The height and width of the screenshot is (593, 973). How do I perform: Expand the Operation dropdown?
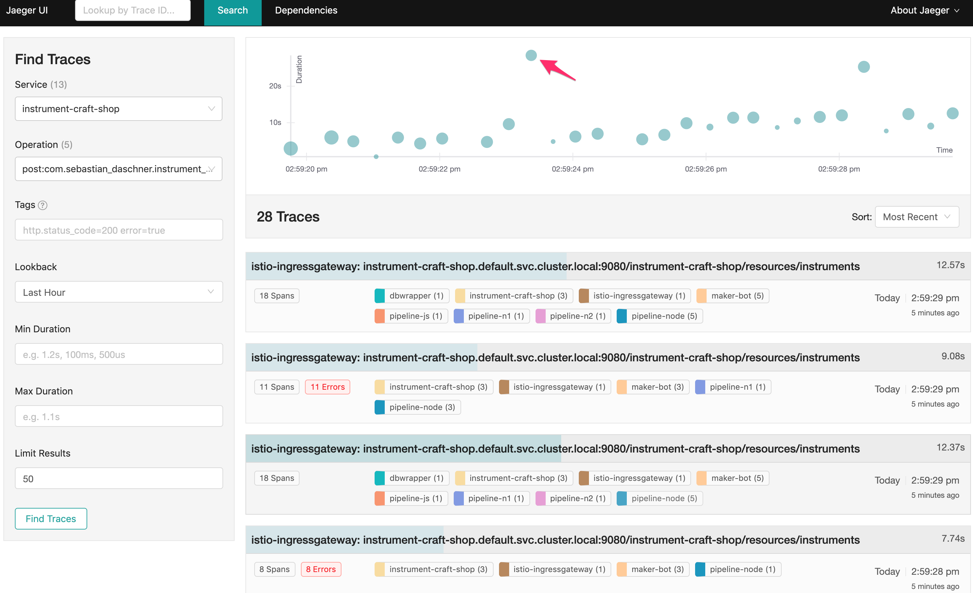(118, 169)
